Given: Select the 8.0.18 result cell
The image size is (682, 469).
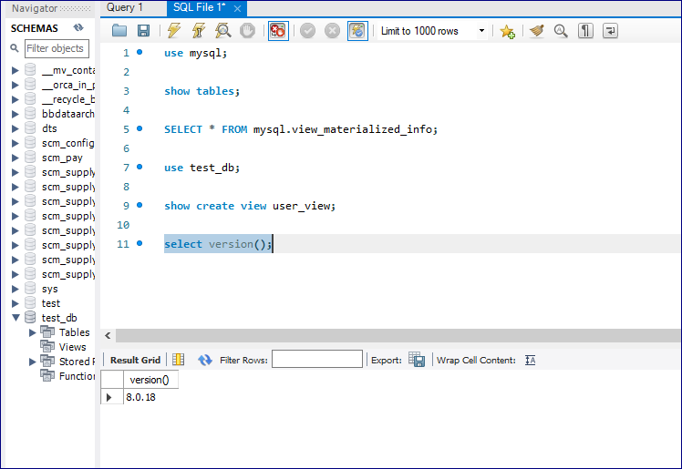Looking at the screenshot, I should (x=150, y=397).
